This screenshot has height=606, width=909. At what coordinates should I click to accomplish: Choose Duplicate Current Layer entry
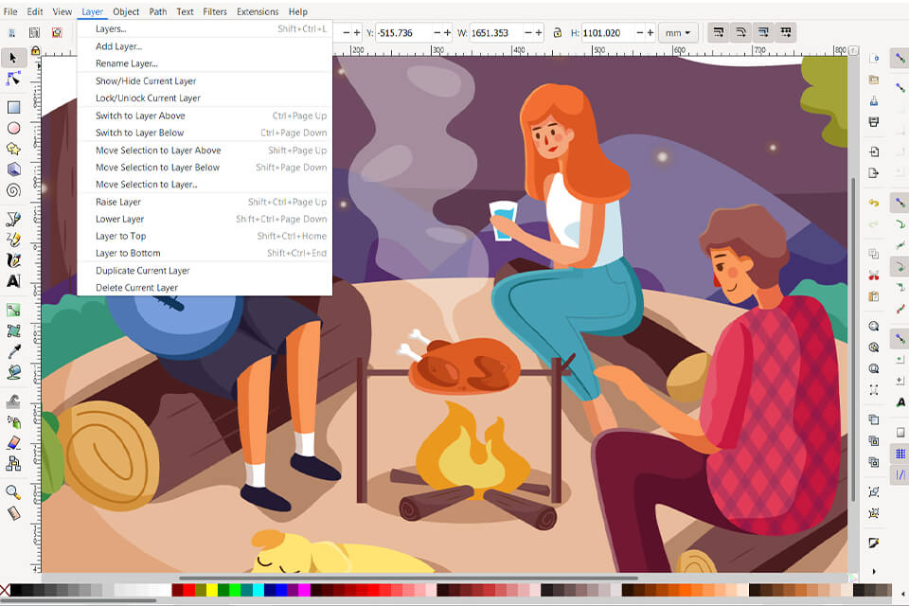click(x=205, y=270)
